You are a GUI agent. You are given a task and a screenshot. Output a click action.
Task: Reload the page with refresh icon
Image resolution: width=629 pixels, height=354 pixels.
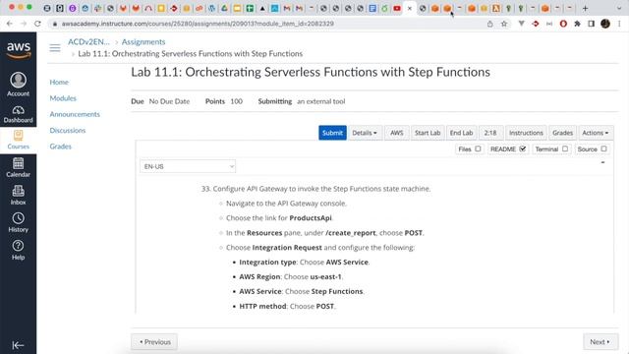pyautogui.click(x=37, y=24)
